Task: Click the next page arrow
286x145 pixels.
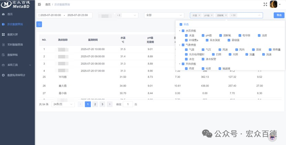Action: click(x=110, y=104)
